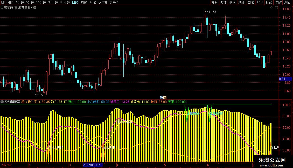This screenshot has width=293, height=168.
Task: Click the 地狱: 35.00 value
Action: pos(159,102)
